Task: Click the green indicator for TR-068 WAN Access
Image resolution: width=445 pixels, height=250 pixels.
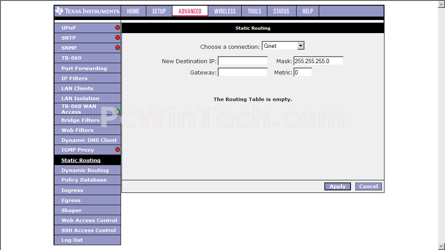Action: 118,111
